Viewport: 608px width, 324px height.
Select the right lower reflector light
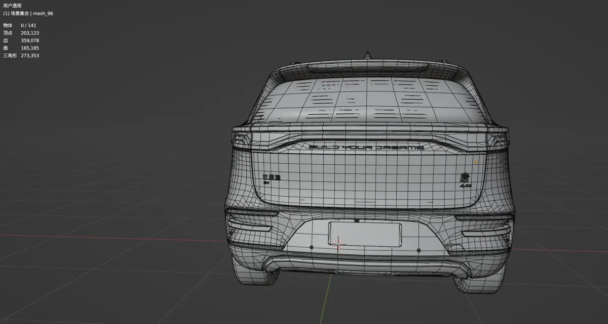click(486, 231)
